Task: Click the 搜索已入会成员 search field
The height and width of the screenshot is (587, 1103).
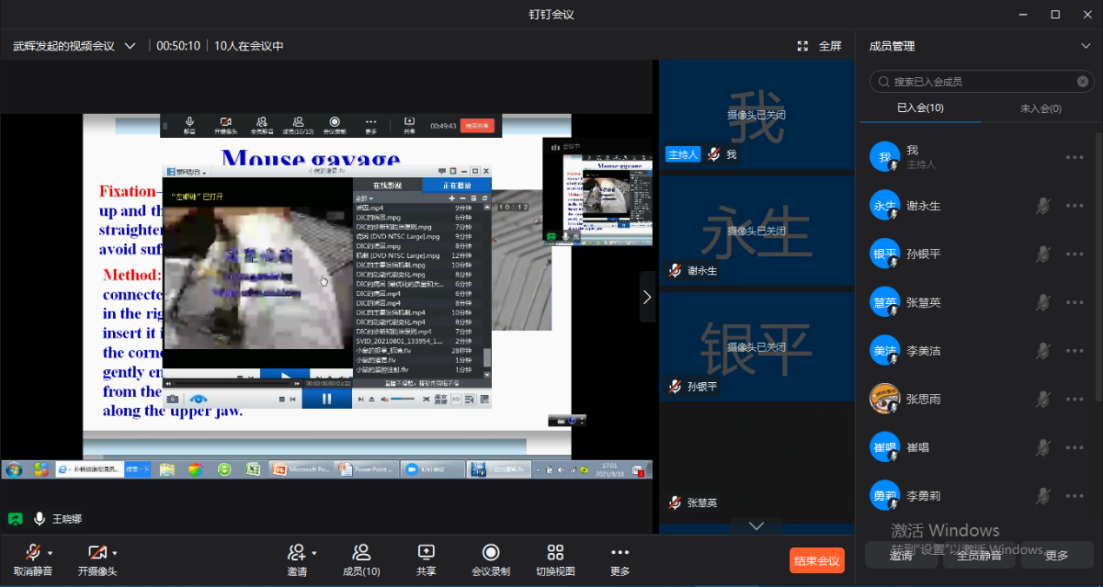Action: point(978,82)
